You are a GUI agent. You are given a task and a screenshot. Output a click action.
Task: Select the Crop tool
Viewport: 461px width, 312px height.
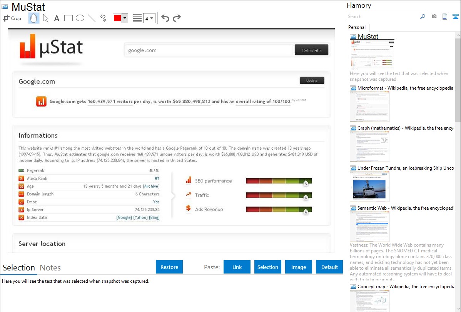point(12,18)
